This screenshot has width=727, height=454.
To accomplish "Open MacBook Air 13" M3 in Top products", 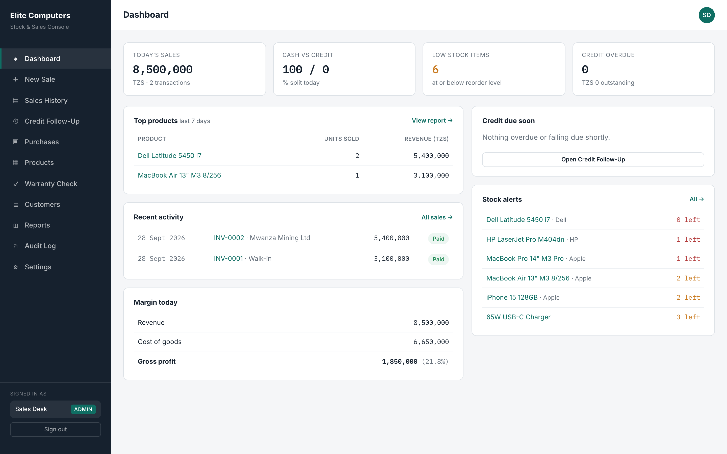I will point(179,175).
